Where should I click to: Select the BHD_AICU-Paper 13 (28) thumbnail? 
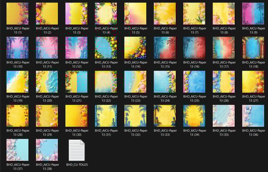click(18, 116)
